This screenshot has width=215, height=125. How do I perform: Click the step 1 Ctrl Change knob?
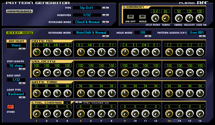pyautogui.click(x=36, y=114)
